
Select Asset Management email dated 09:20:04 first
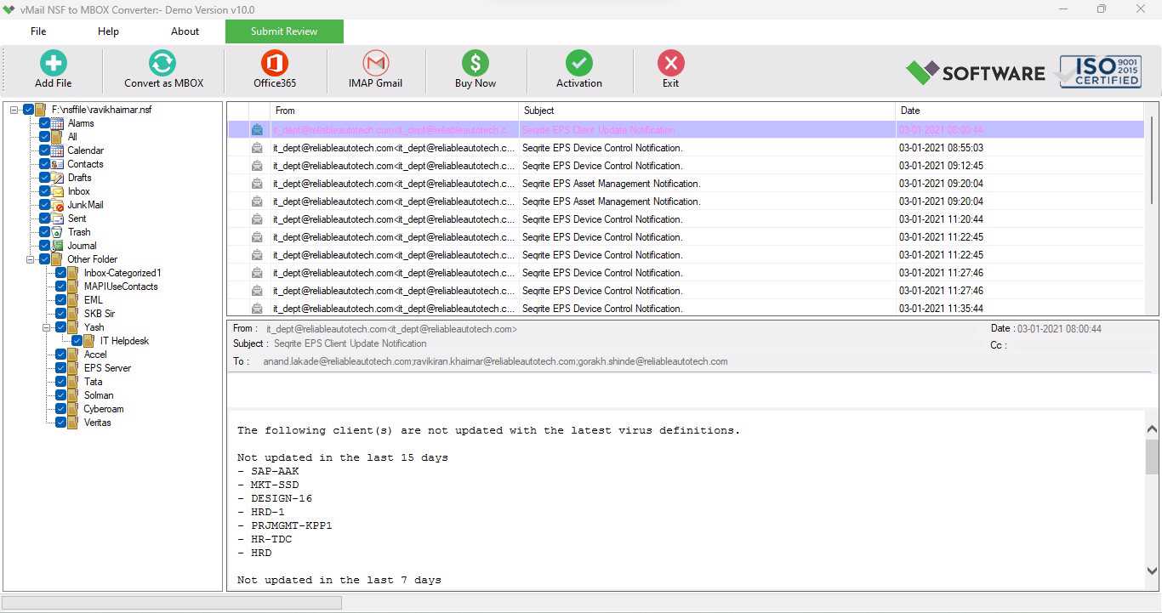tap(686, 184)
